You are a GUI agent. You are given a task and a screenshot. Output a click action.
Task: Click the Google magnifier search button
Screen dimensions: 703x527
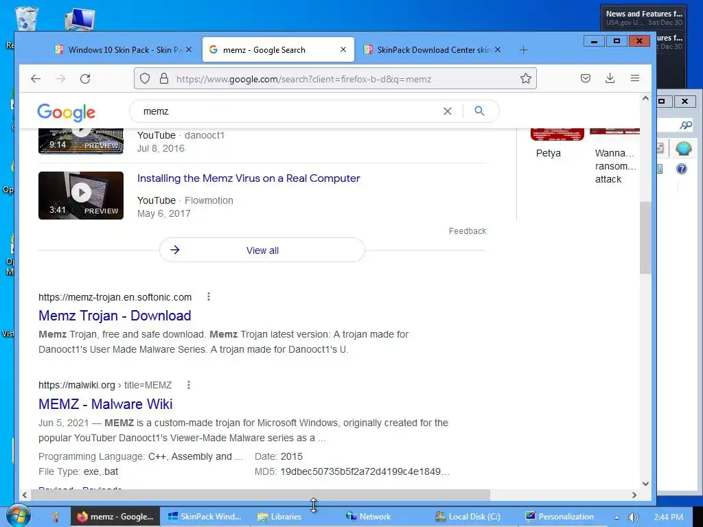pos(479,110)
